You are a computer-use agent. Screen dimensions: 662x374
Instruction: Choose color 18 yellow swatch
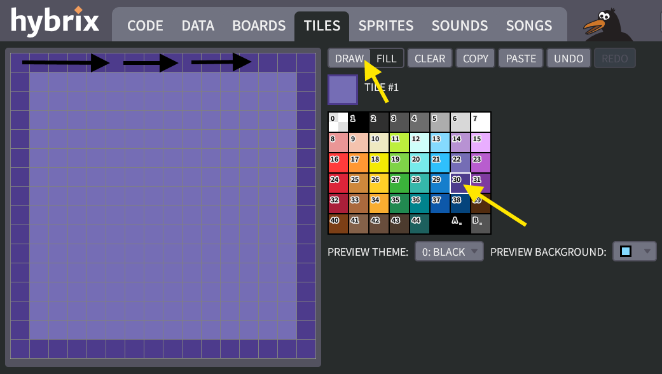[x=379, y=163]
